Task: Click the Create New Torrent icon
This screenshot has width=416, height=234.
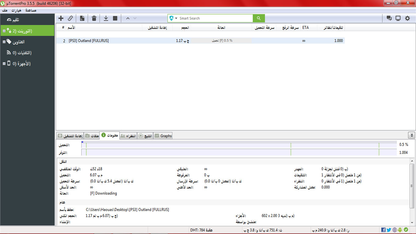Action: [82, 18]
